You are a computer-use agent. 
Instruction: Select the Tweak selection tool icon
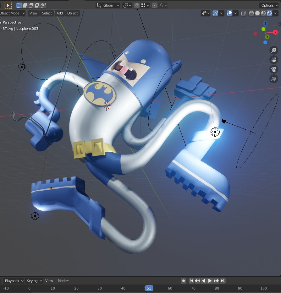point(8,5)
